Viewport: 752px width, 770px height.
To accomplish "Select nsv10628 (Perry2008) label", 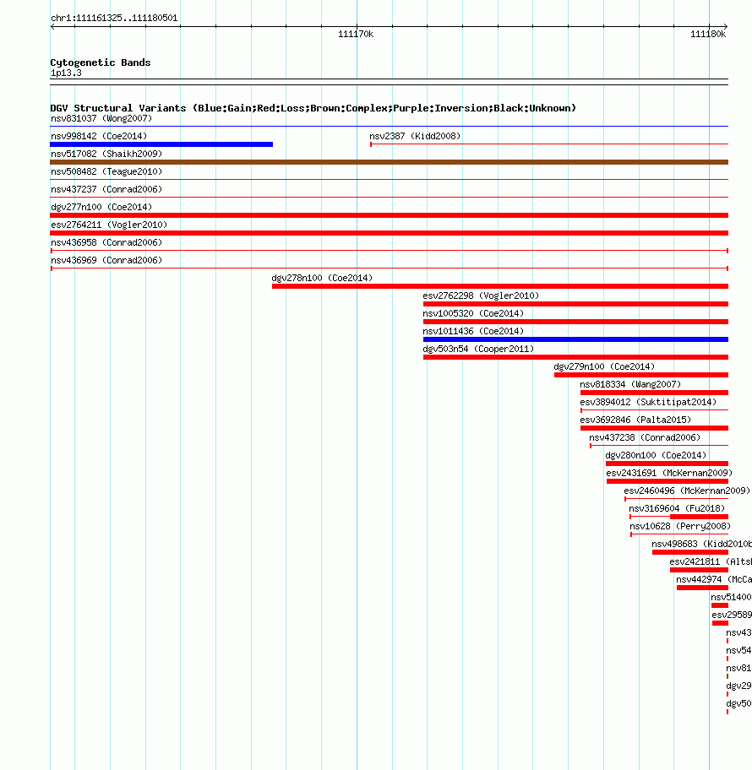I will point(680,526).
